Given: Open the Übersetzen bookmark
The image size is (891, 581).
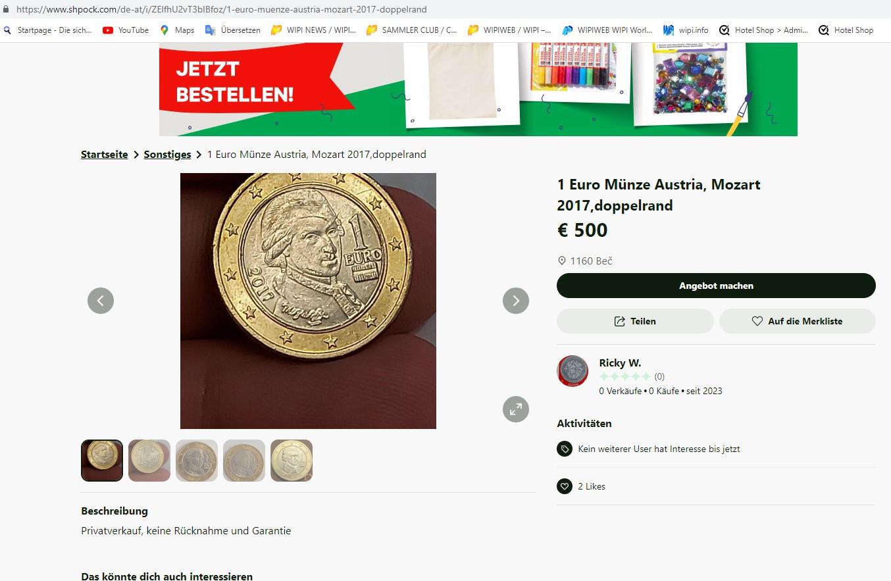Looking at the screenshot, I should pos(233,30).
